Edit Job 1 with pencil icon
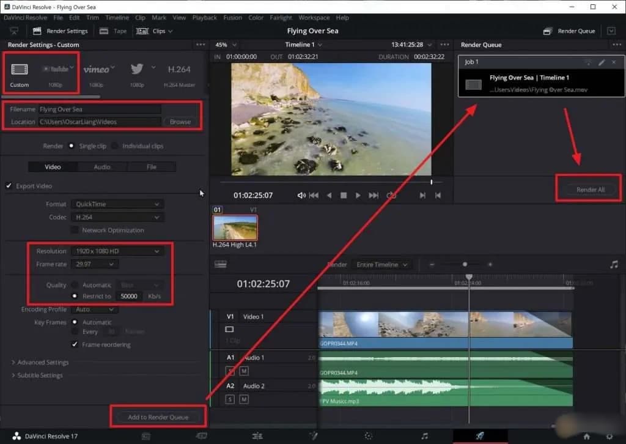This screenshot has width=626, height=444. pyautogui.click(x=602, y=62)
